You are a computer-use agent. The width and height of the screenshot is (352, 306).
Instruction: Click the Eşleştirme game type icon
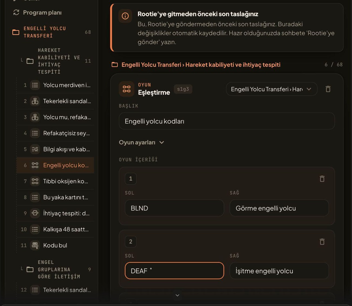[x=126, y=89]
